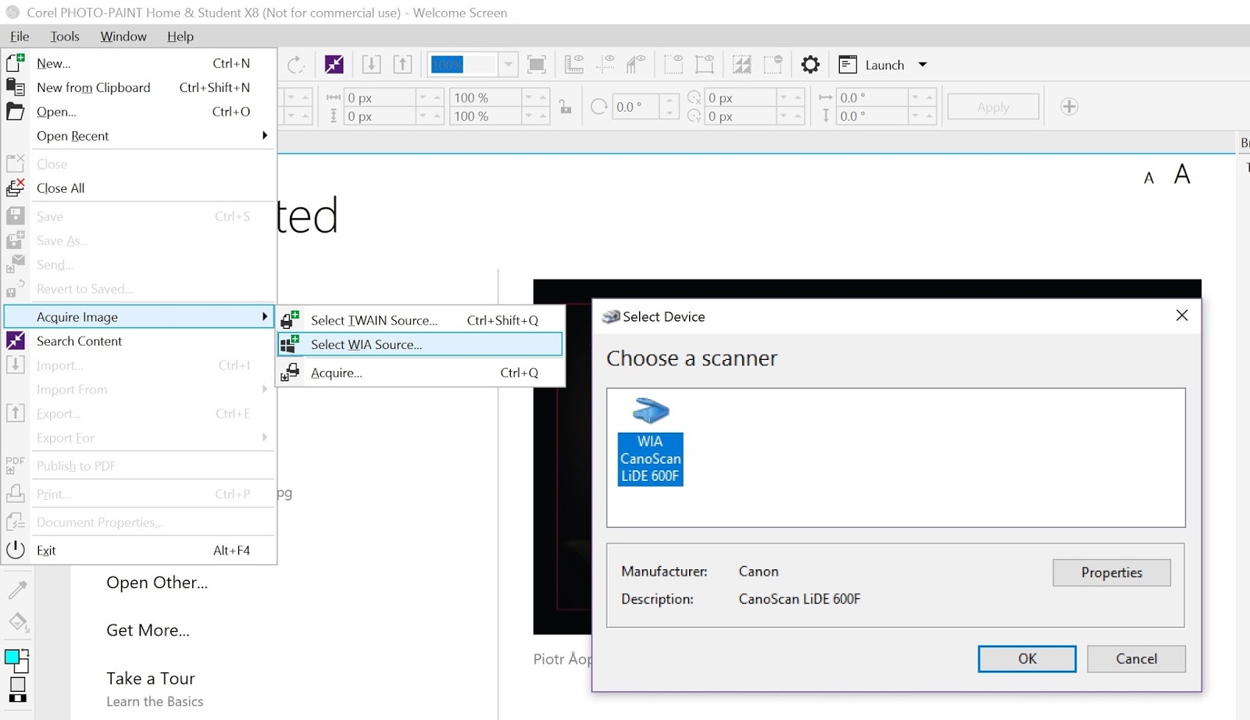The width and height of the screenshot is (1250, 720).
Task: Click the remove mask toolbar icon
Action: [773, 64]
